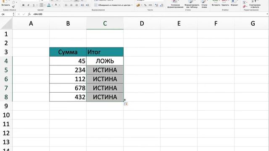
Task: Click the Name Box showing C4
Action: click(x=6, y=14)
